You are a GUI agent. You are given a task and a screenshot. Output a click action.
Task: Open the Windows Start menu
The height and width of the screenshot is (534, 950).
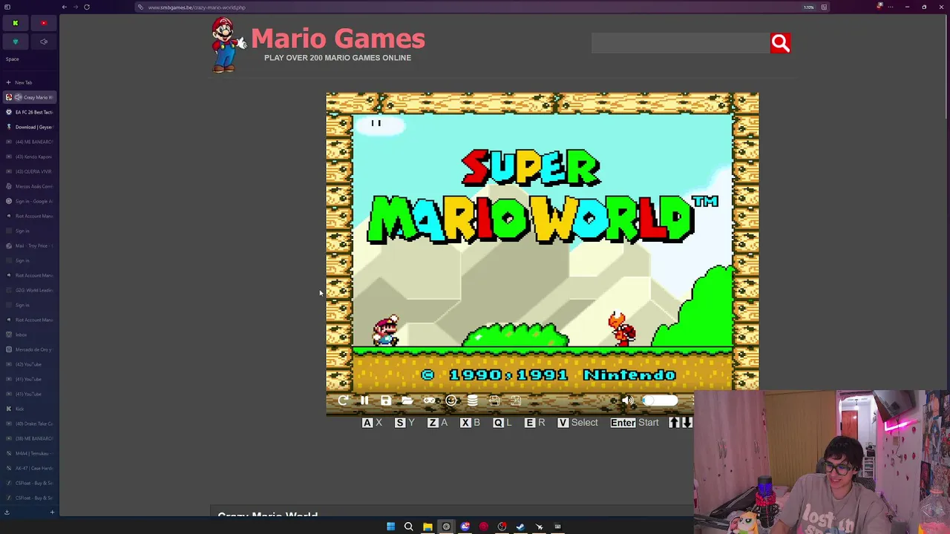[x=390, y=527]
